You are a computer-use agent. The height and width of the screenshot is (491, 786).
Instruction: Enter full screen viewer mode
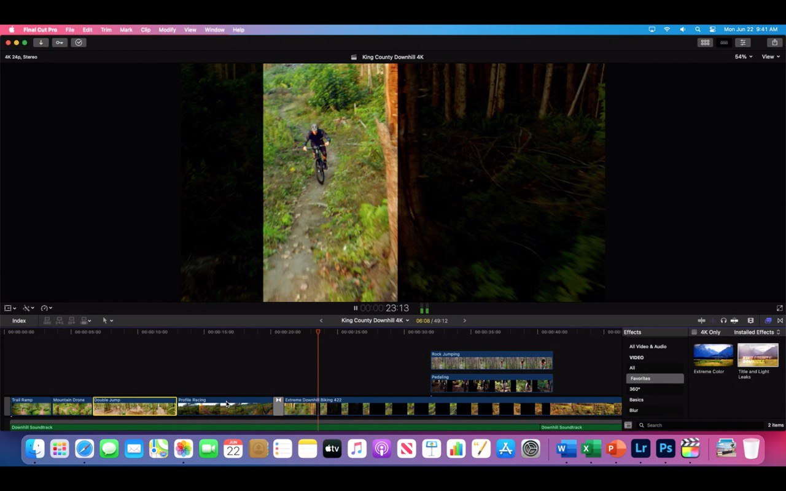[x=779, y=308]
